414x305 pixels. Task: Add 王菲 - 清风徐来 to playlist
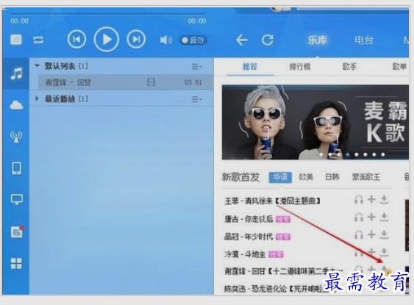click(x=371, y=199)
